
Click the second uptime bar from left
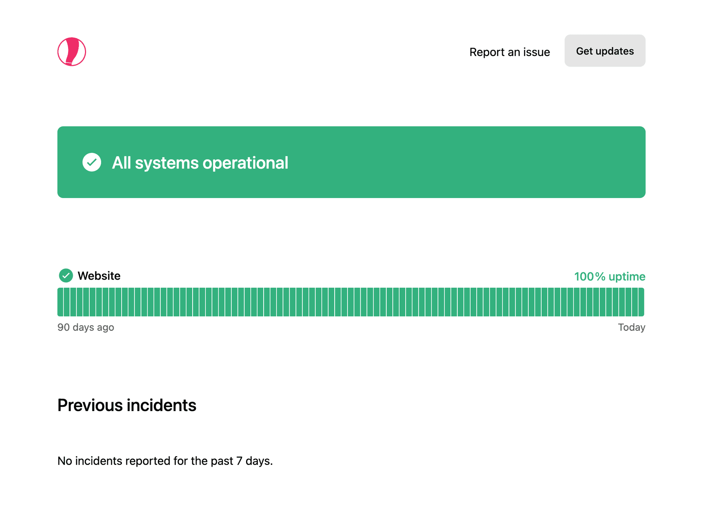(67, 302)
